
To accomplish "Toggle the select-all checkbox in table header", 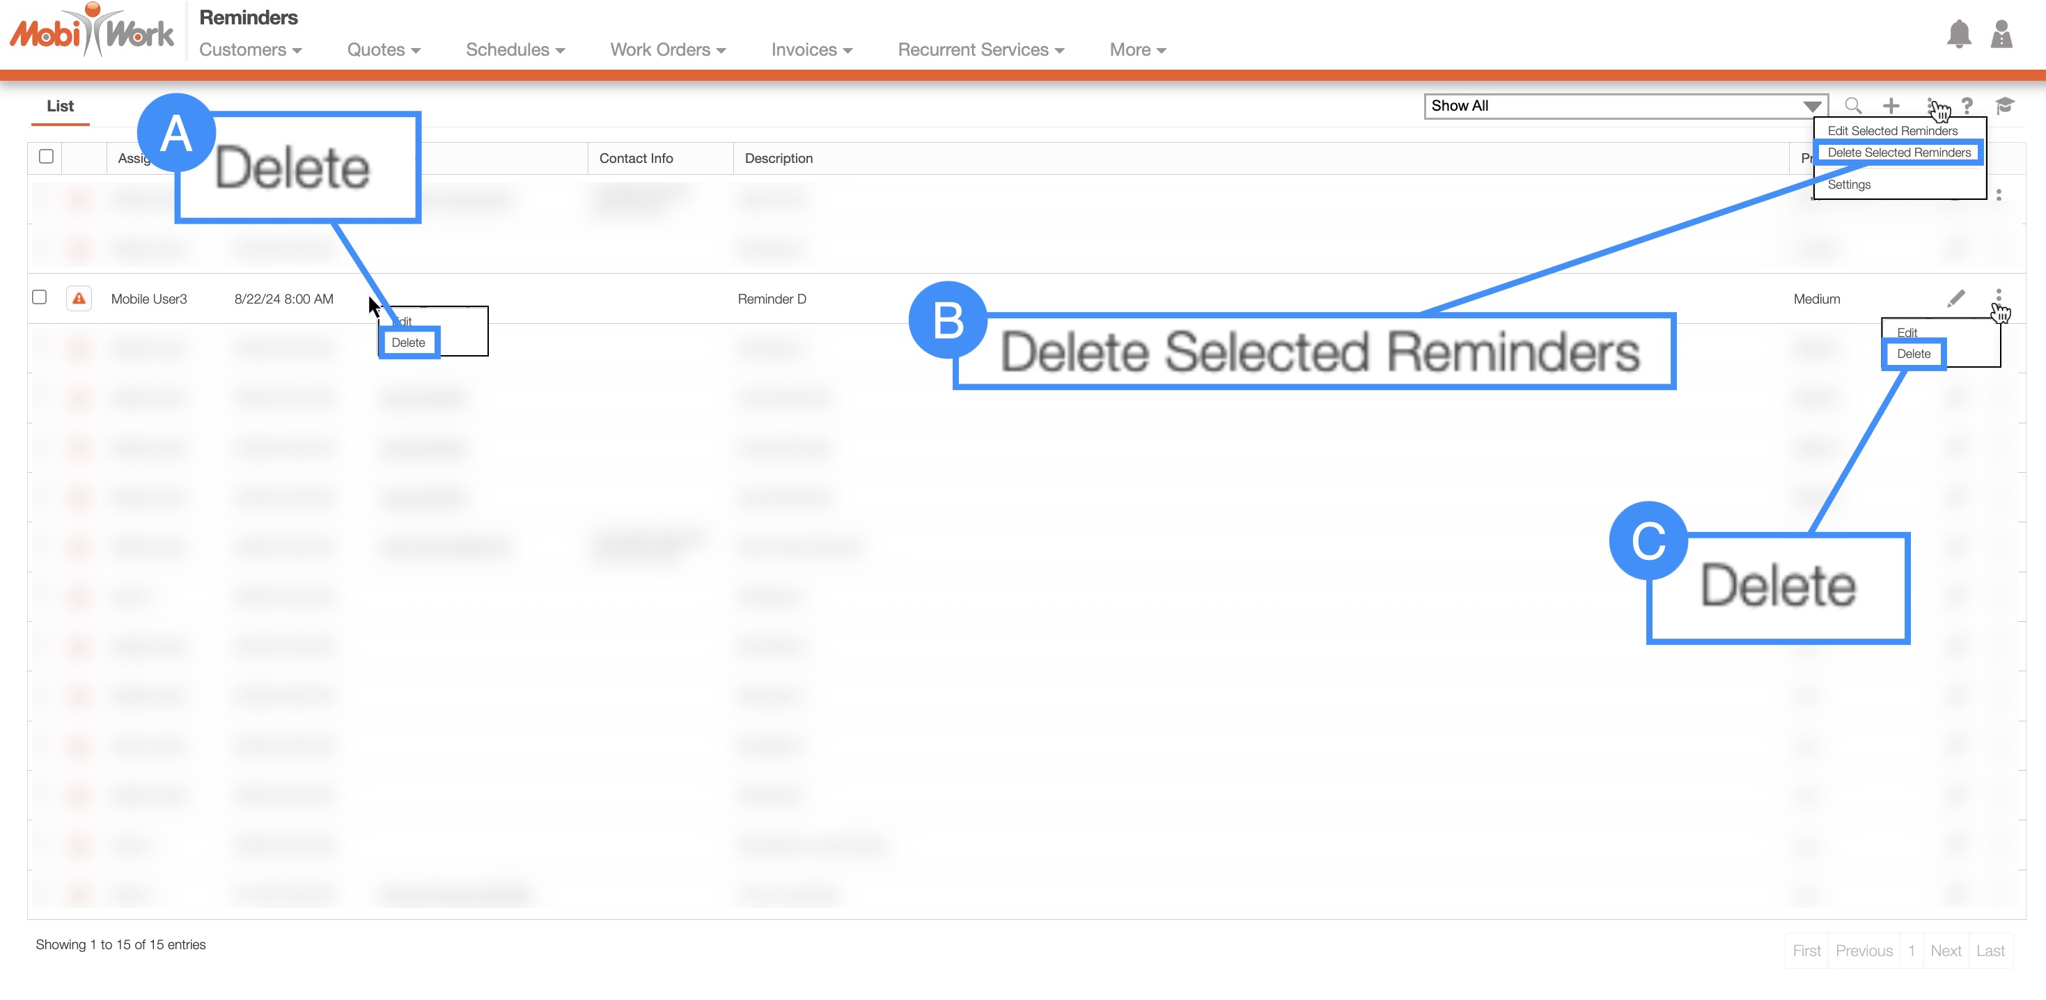I will click(x=46, y=157).
